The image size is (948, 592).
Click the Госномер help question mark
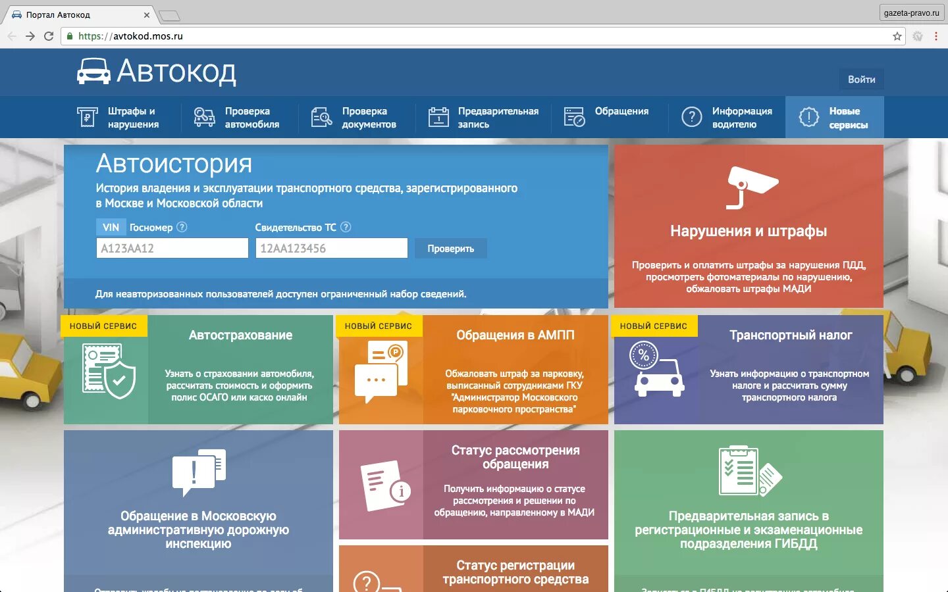pos(182,227)
